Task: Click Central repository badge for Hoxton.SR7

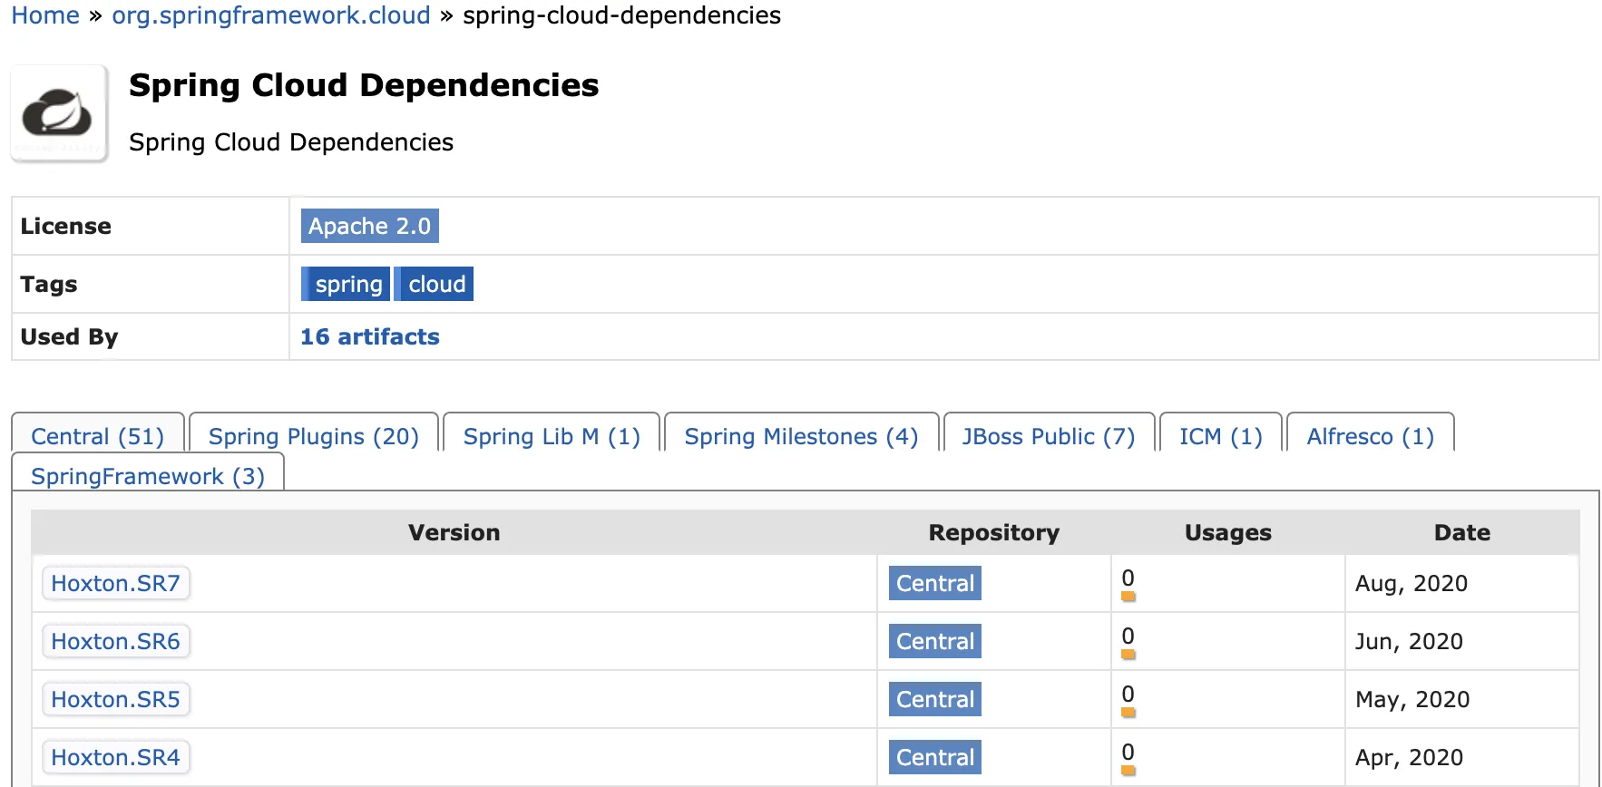Action: pos(935,583)
